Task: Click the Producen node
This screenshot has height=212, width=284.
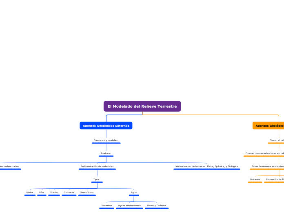Action: coord(106,153)
